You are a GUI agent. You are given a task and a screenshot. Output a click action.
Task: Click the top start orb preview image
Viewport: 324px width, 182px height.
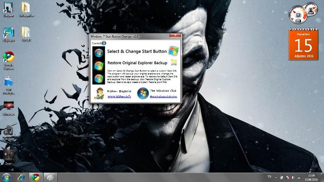click(99, 53)
